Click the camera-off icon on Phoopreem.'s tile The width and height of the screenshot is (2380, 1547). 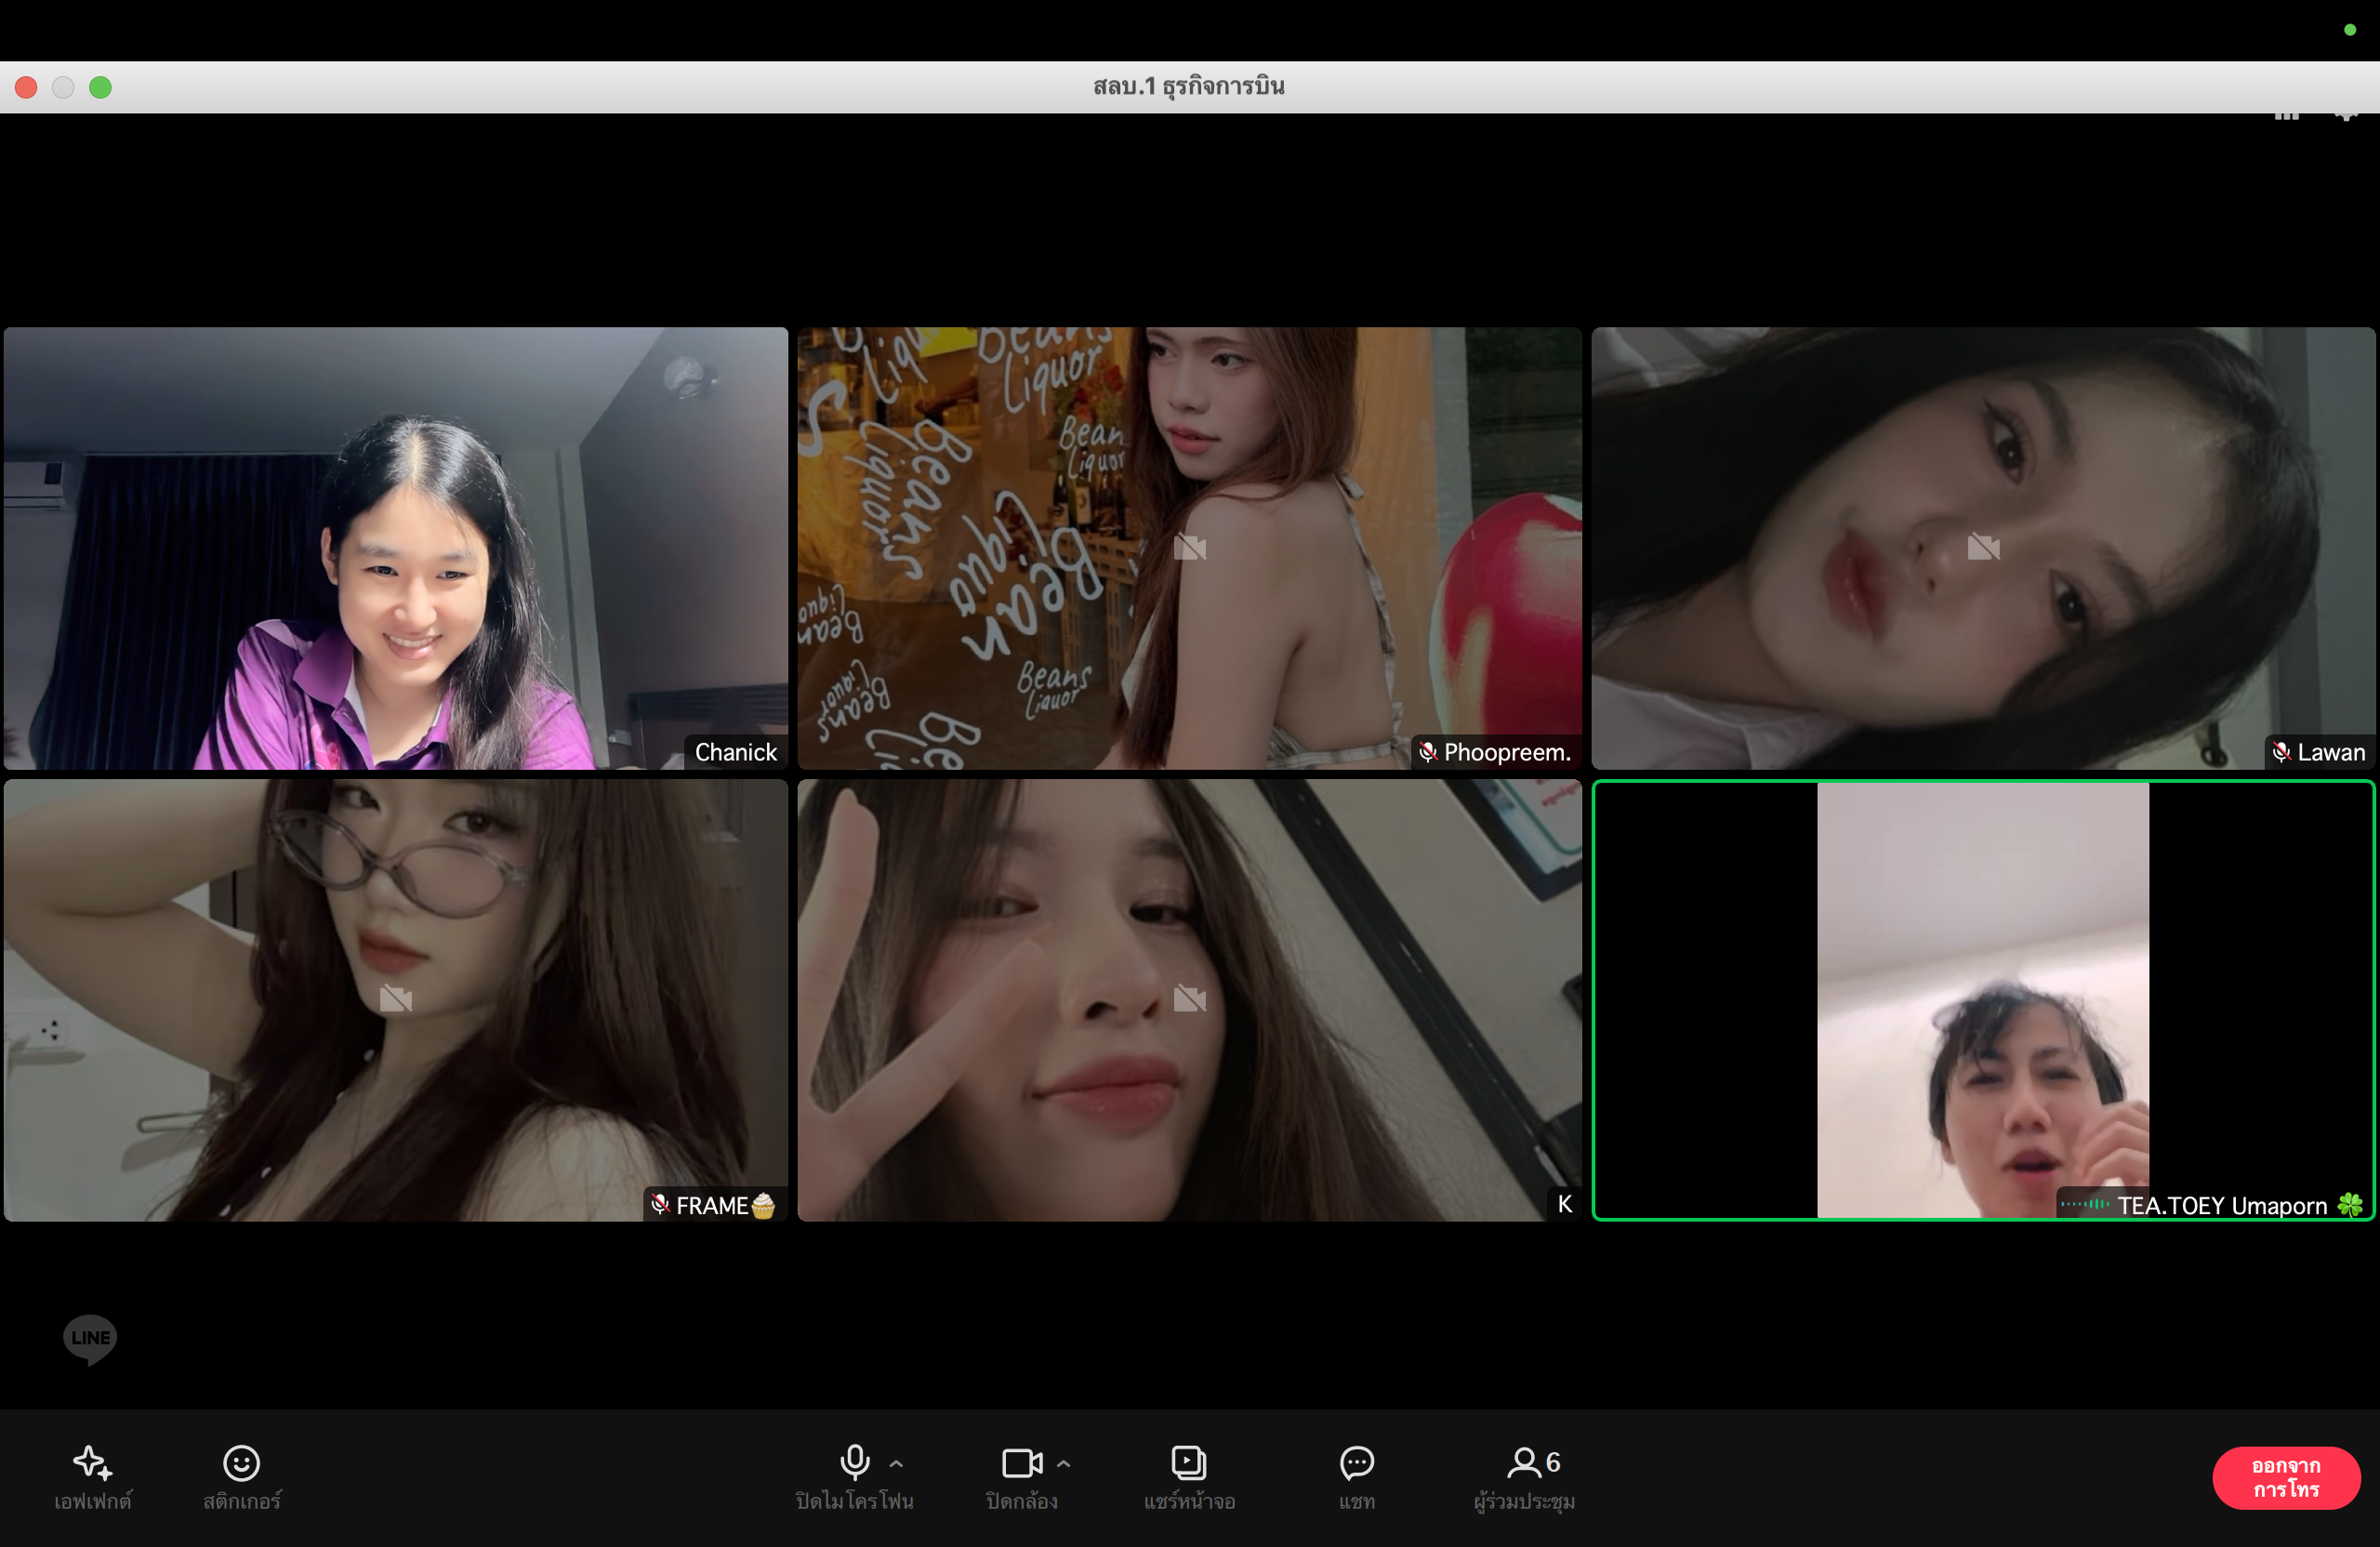pos(1189,546)
